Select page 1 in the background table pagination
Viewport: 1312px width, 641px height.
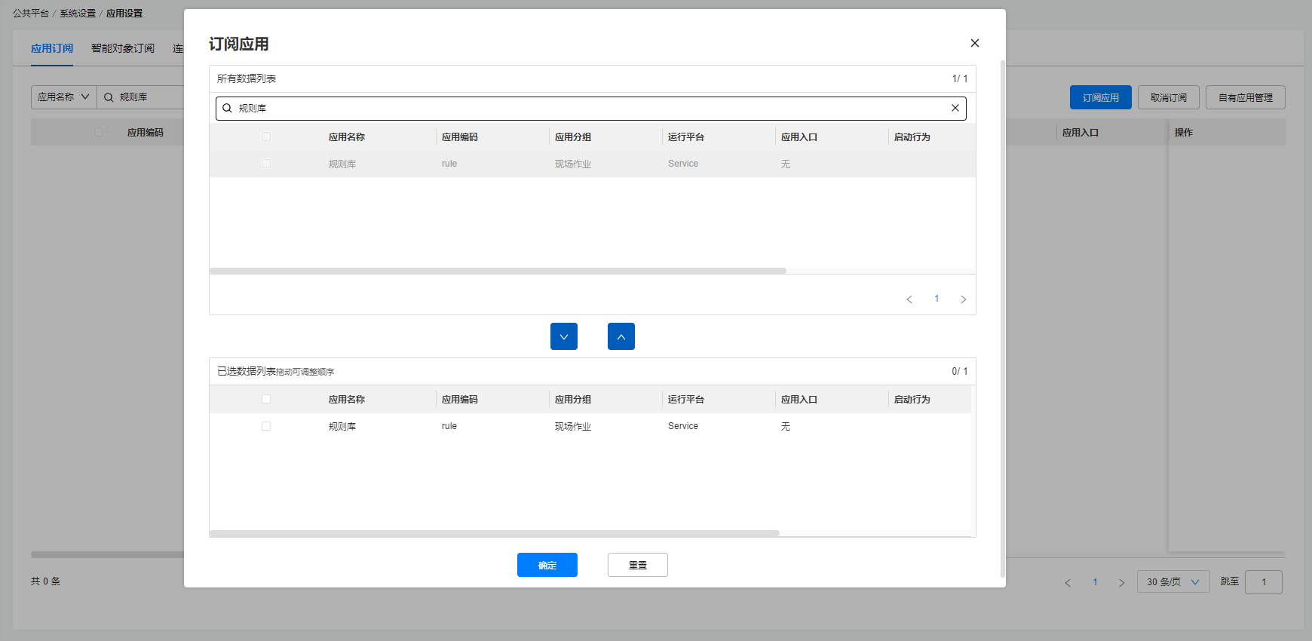pyautogui.click(x=1095, y=582)
